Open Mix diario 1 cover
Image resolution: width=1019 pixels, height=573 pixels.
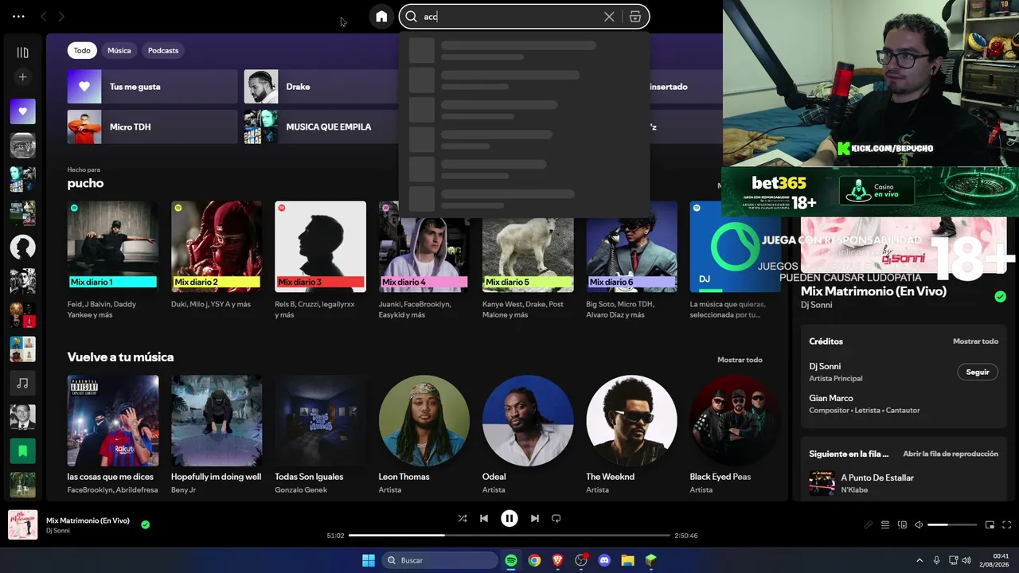pyautogui.click(x=112, y=247)
